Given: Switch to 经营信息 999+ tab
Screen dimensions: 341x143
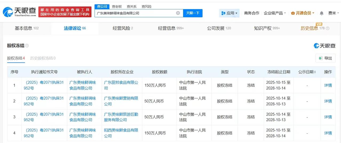Looking at the screenshot, I should tap(171, 28).
